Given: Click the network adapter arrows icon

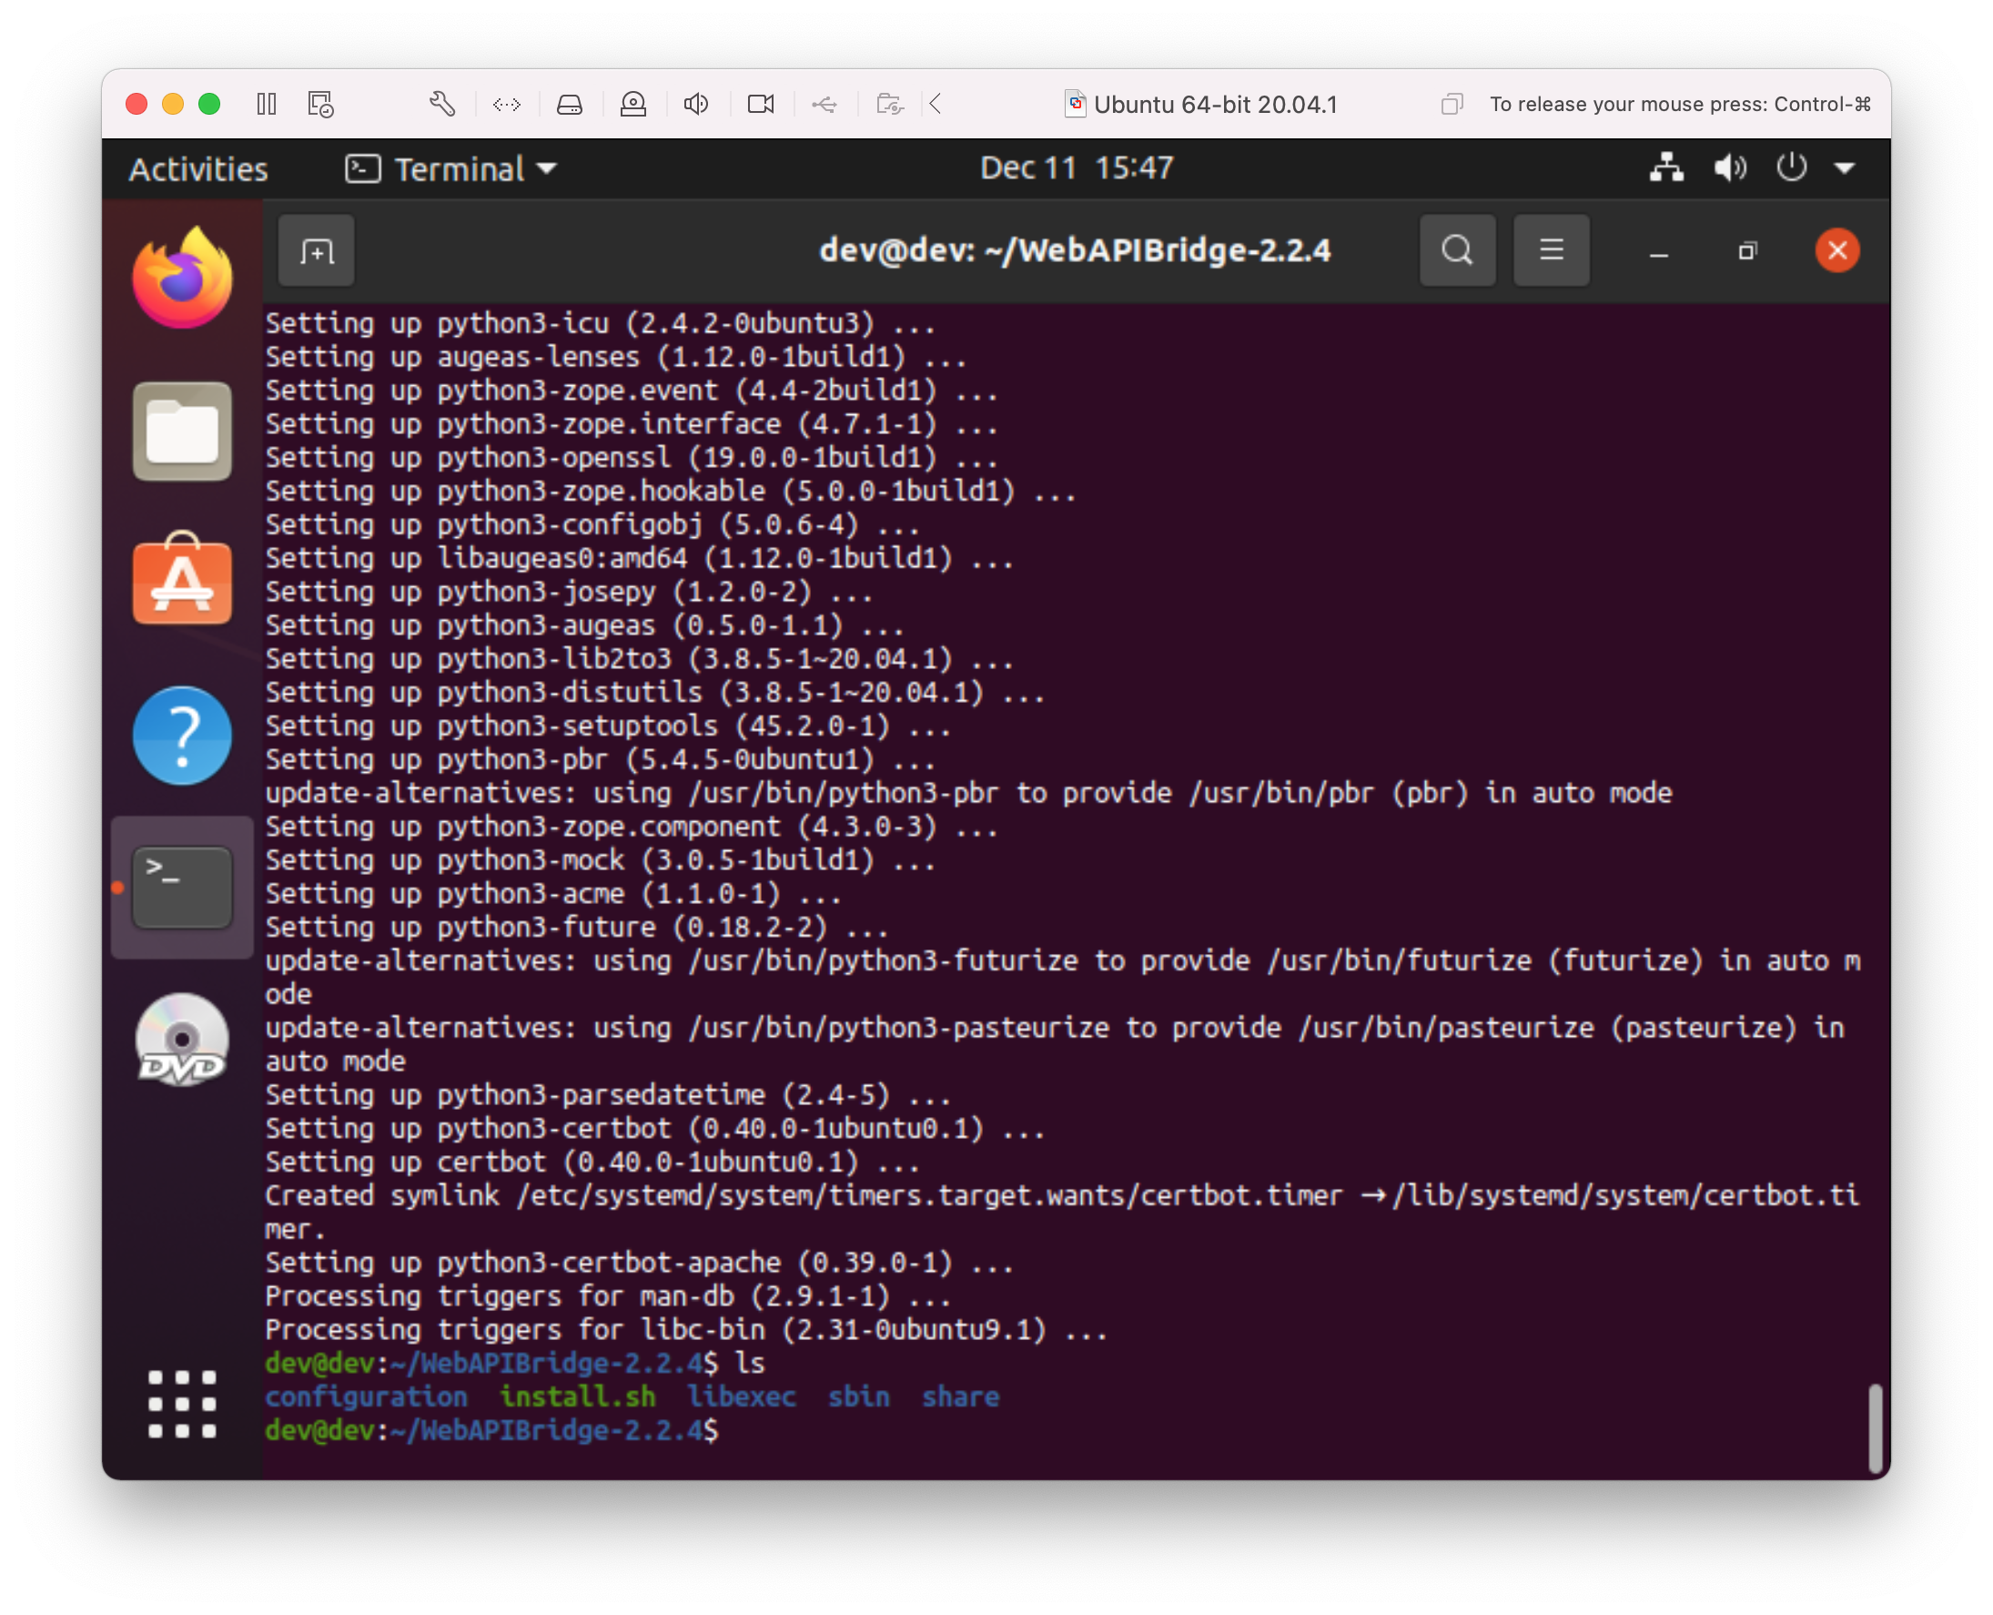Looking at the screenshot, I should point(507,104).
